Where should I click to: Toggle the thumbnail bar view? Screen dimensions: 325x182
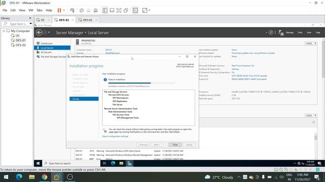112,10
